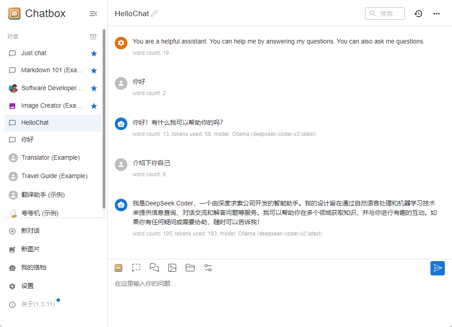Select the HelloChat conversation in sidebar
Image resolution: width=452 pixels, height=327 pixels.
coord(53,123)
